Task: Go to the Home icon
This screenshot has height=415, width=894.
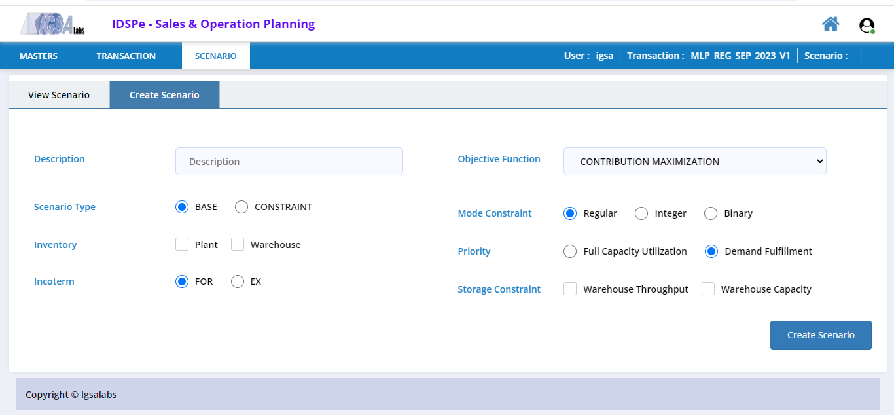Action: (x=831, y=24)
